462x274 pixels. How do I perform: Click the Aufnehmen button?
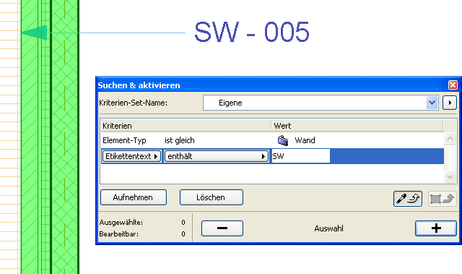tap(134, 197)
